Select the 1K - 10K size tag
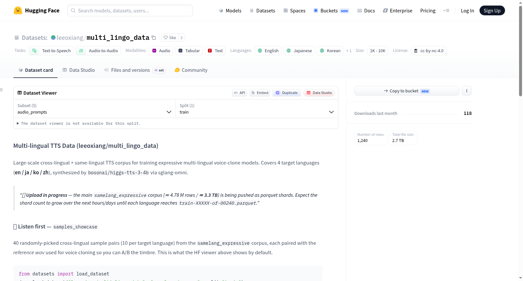 tap(378, 51)
